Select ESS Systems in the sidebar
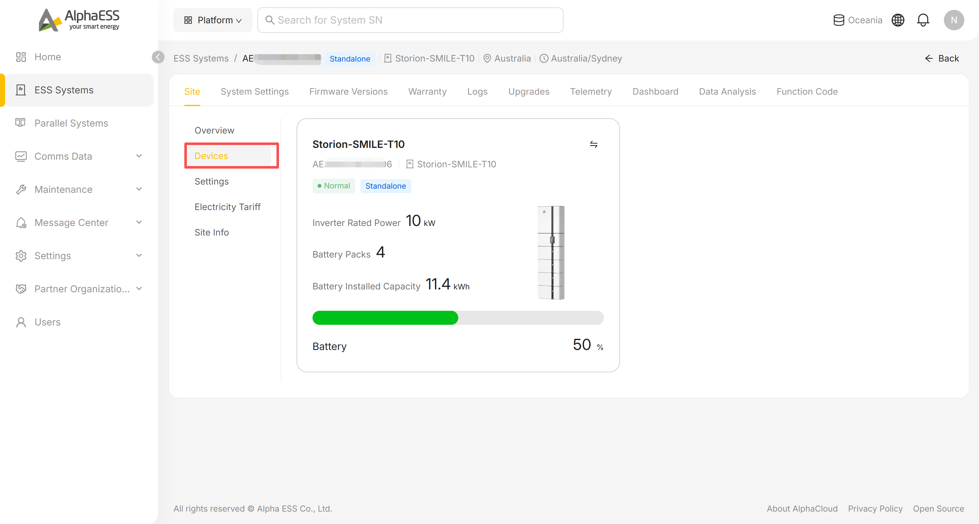The width and height of the screenshot is (979, 524). pos(80,90)
